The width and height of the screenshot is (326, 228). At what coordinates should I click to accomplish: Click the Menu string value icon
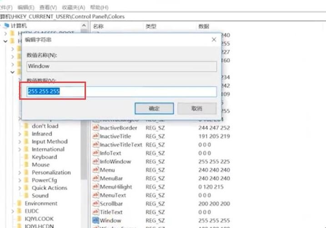click(x=95, y=170)
